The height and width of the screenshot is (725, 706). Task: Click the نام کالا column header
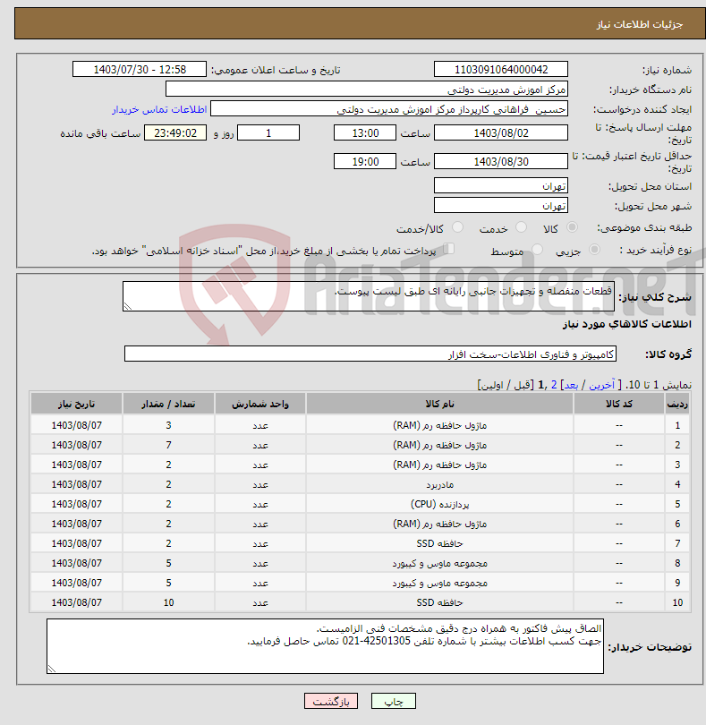[439, 404]
